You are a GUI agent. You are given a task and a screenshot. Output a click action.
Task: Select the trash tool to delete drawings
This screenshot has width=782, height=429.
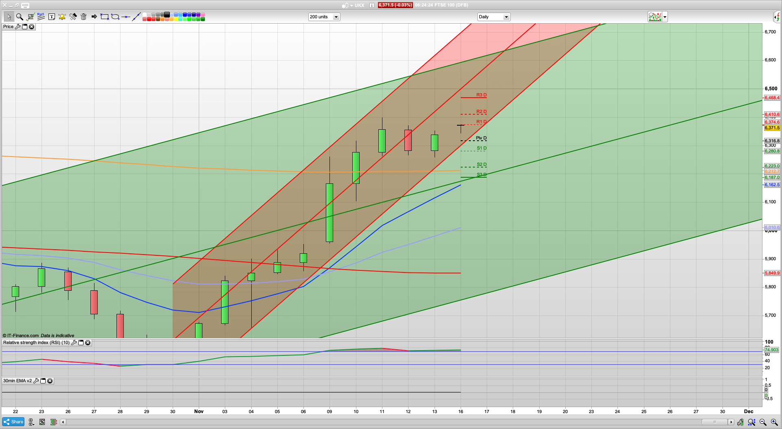(83, 17)
